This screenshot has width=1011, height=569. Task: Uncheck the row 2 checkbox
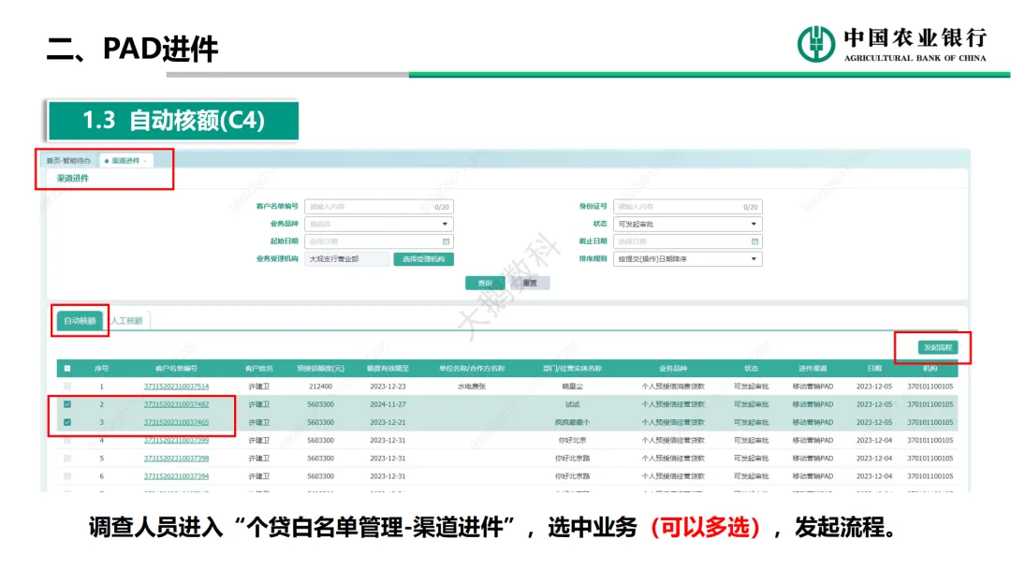pos(66,404)
